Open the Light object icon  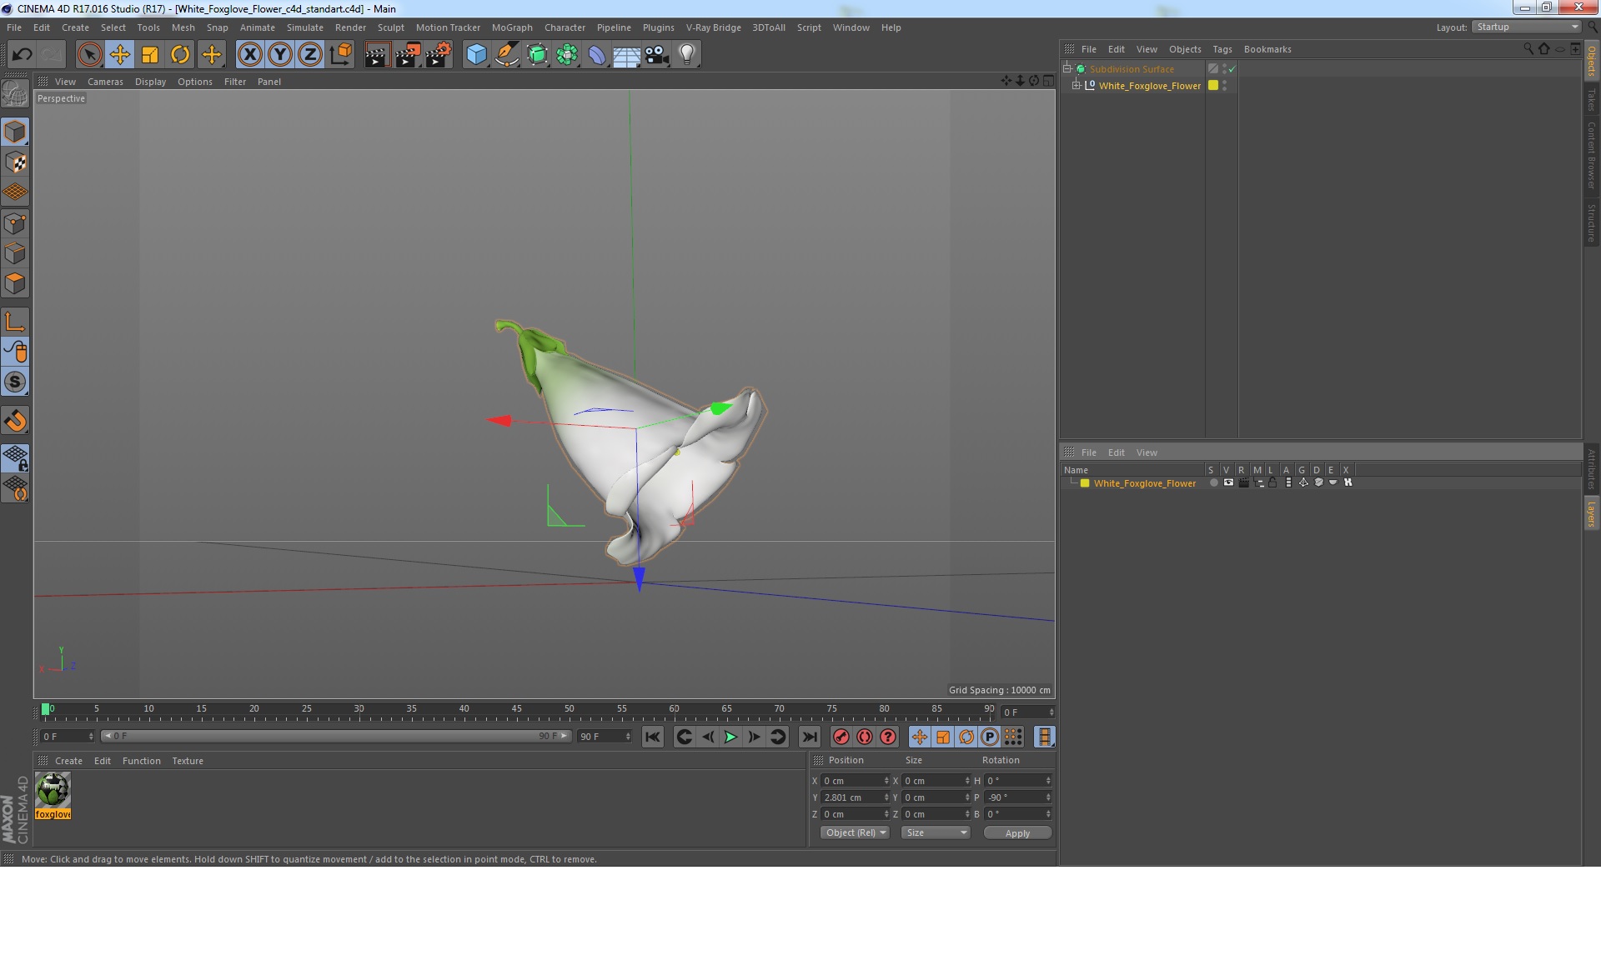[x=686, y=55]
